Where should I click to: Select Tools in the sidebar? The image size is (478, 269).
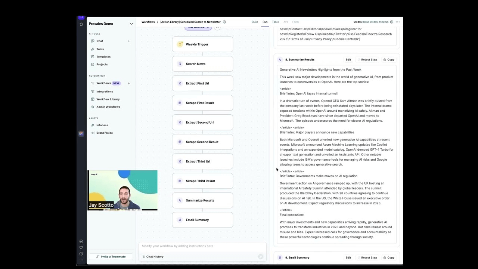99,49
